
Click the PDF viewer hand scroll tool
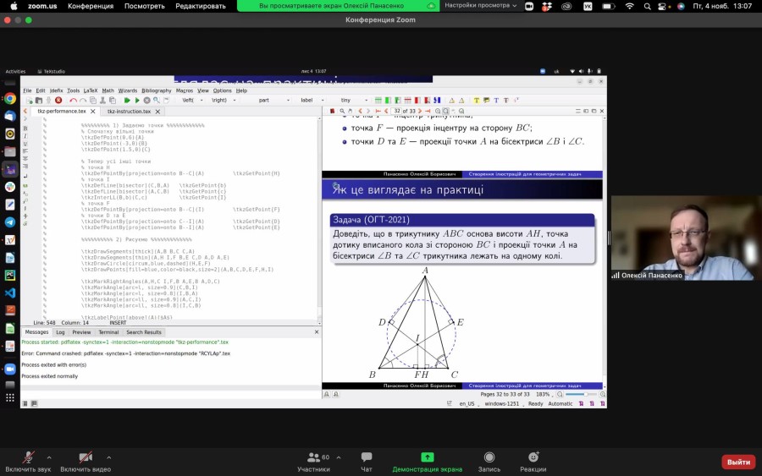point(350,111)
